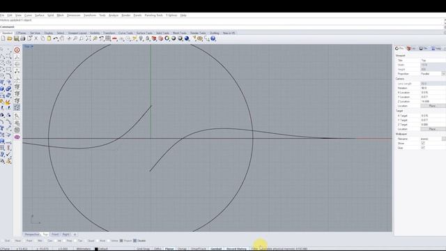Image resolution: width=446 pixels, height=251 pixels.
Task: Click the Rotation value field
Action: tap(433, 89)
